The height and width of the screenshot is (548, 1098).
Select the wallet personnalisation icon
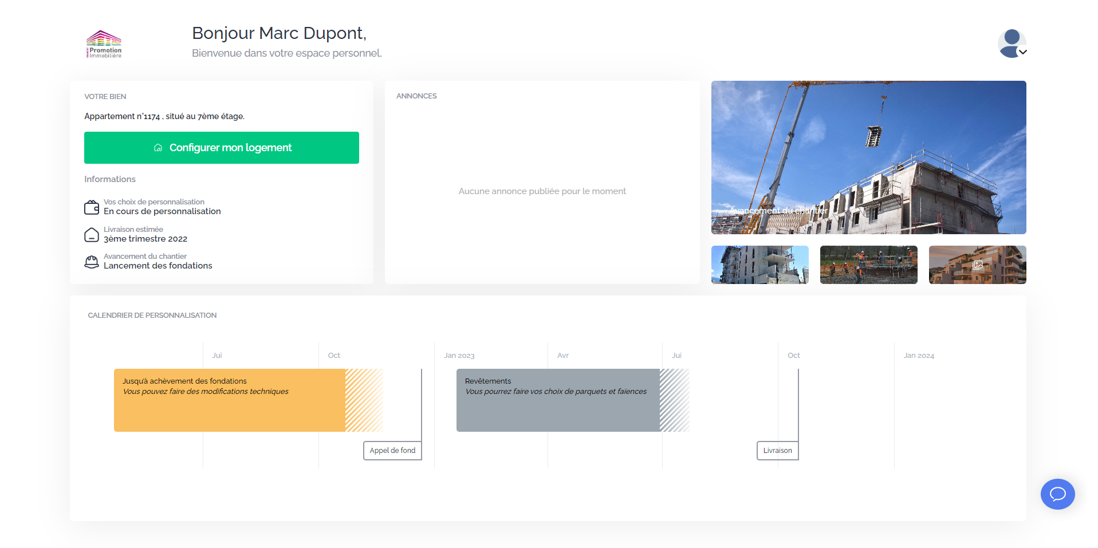point(92,207)
